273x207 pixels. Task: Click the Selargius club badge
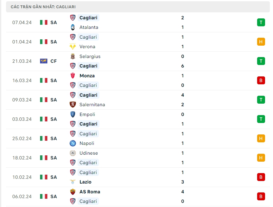(73, 56)
